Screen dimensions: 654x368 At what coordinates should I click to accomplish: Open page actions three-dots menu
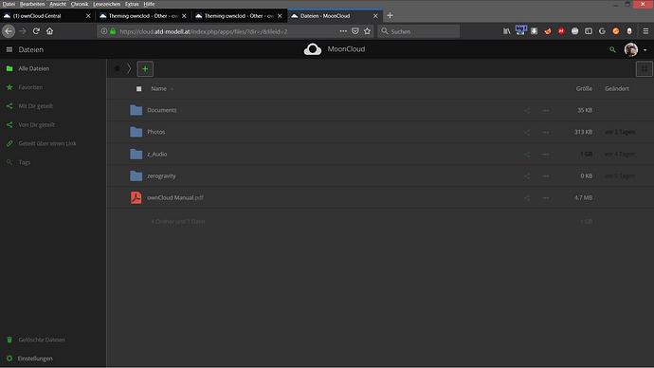point(343,31)
